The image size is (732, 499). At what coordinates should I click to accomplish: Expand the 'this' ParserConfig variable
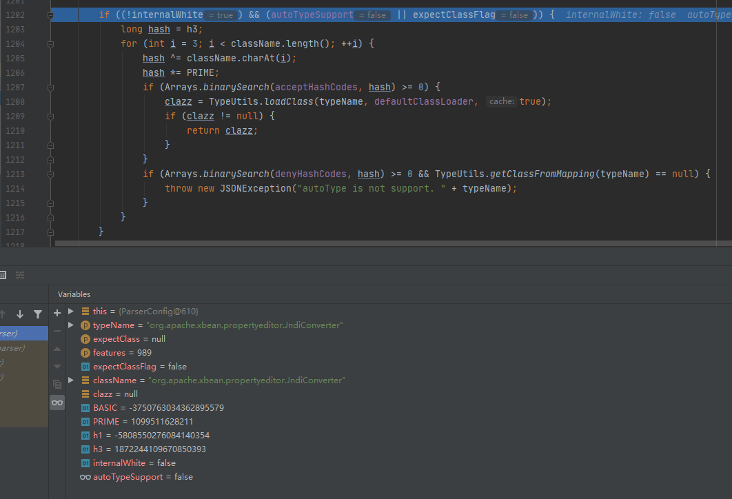[x=71, y=312]
